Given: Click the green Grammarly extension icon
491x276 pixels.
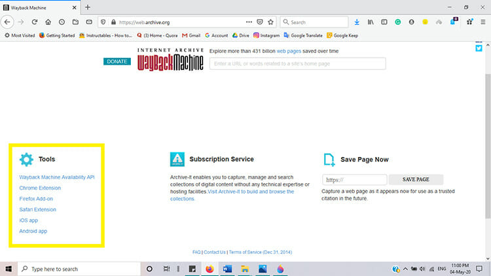Looking at the screenshot, I should click(397, 22).
